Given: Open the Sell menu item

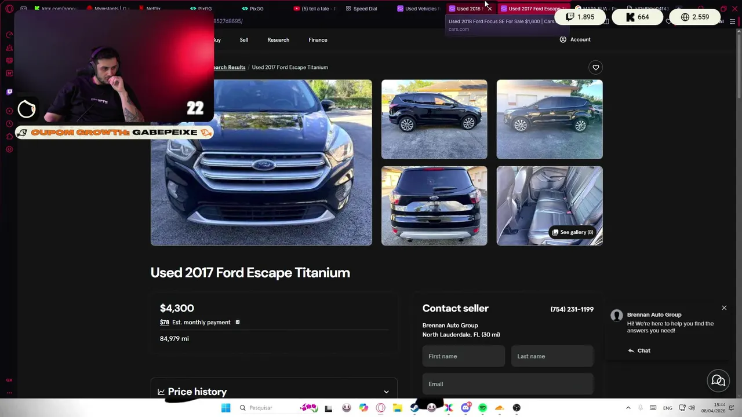Looking at the screenshot, I should pos(244,40).
